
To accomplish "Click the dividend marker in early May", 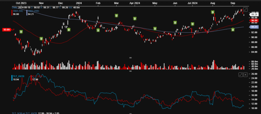I will (155, 29).
